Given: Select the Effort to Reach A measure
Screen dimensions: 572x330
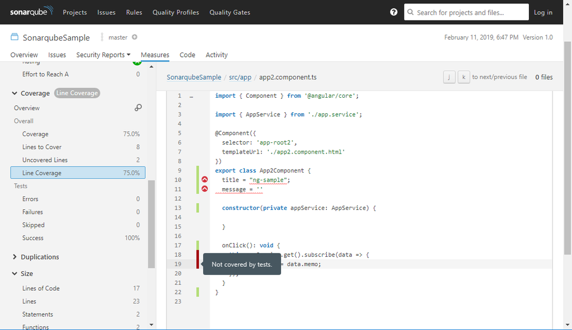Looking at the screenshot, I should (78, 74).
